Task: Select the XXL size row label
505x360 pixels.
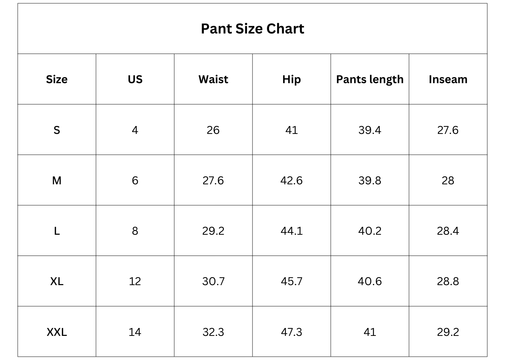Action: pos(57,332)
